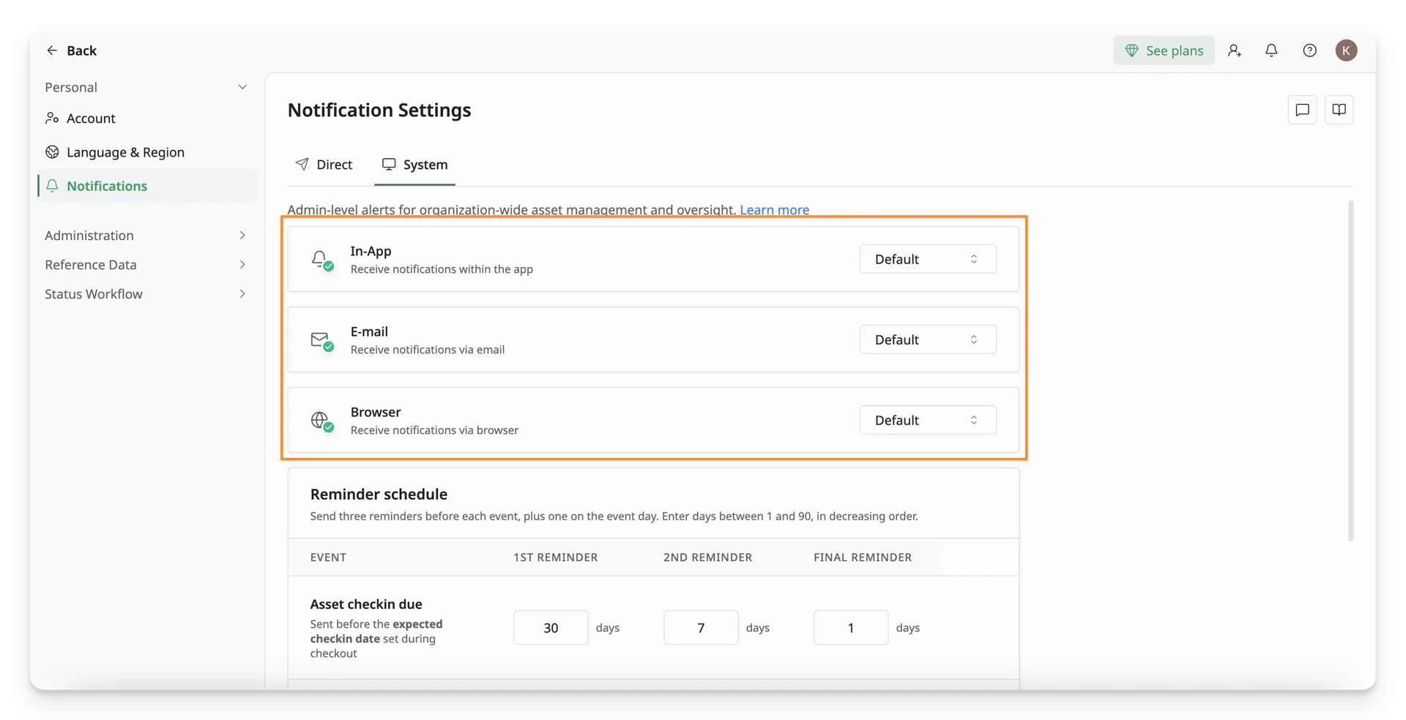Follow the Learn more link
1406x720 pixels.
click(774, 210)
